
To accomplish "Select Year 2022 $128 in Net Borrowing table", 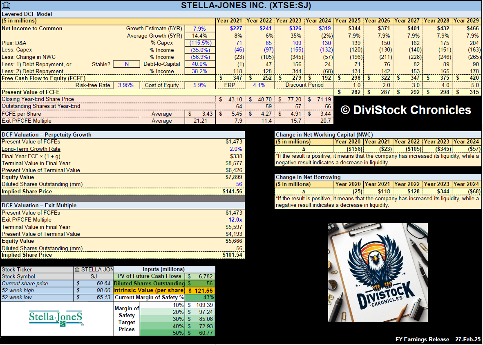I will pos(408,191).
